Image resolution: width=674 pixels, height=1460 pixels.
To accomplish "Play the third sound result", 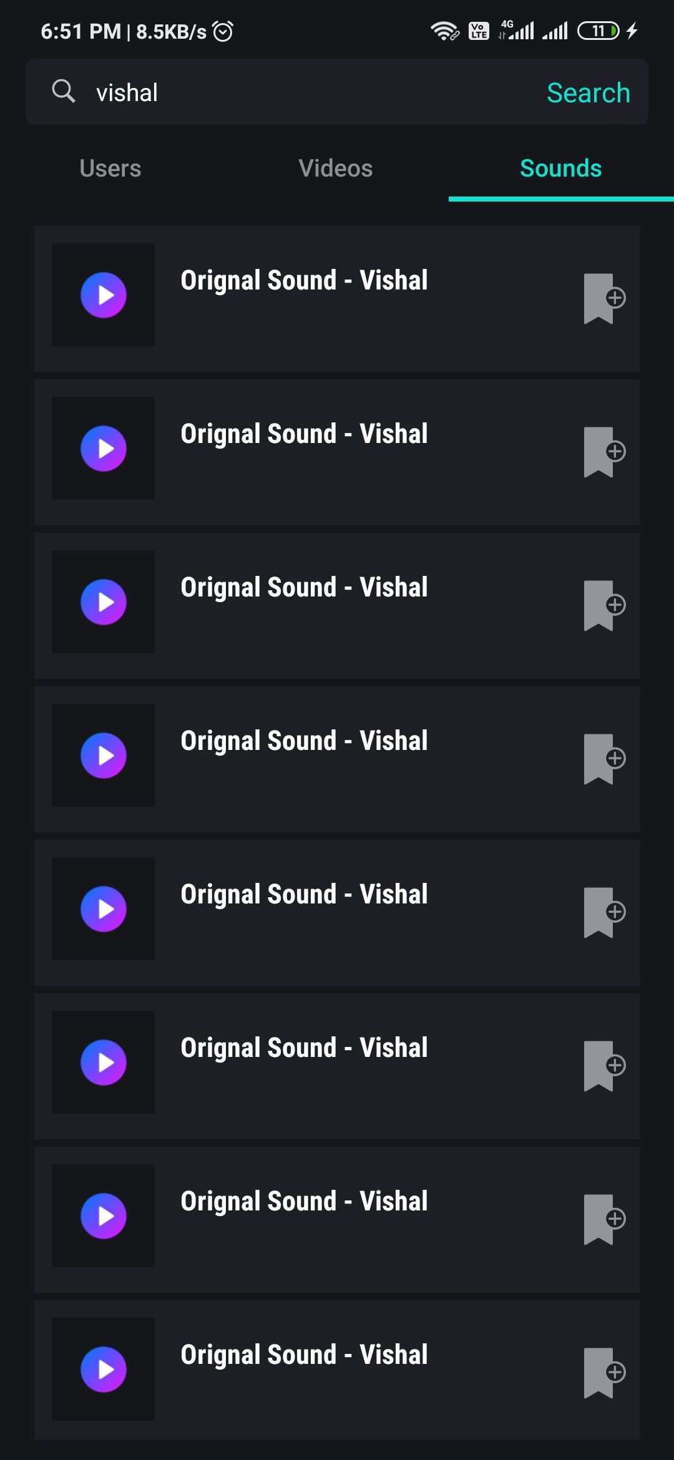I will coord(104,602).
